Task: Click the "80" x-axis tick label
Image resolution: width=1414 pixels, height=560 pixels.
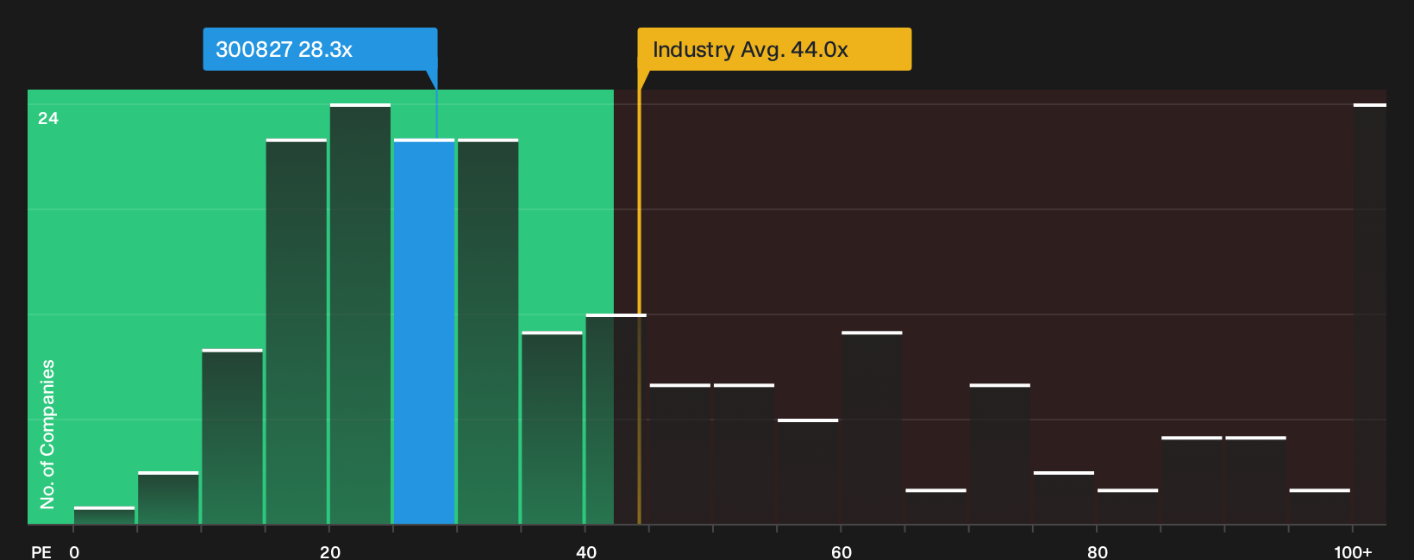Action: click(1098, 551)
